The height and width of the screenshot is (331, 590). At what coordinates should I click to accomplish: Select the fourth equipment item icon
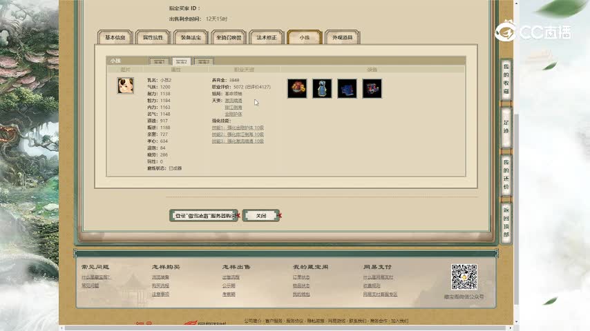coord(372,88)
